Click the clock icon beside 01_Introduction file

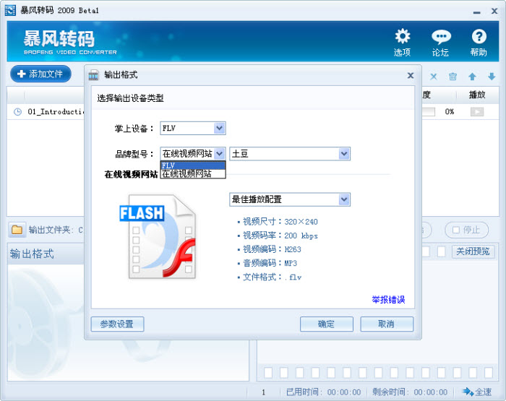pos(17,112)
